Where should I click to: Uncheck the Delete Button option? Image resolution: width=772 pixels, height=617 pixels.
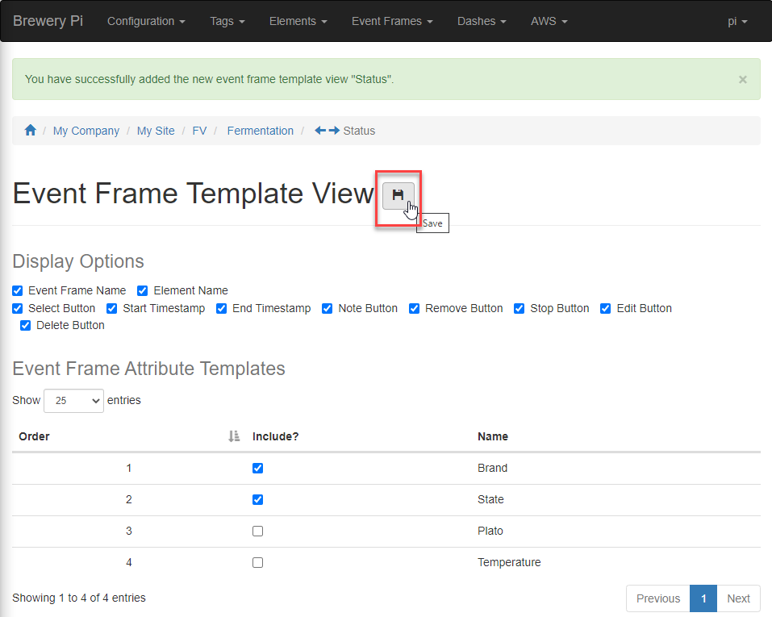coord(25,325)
